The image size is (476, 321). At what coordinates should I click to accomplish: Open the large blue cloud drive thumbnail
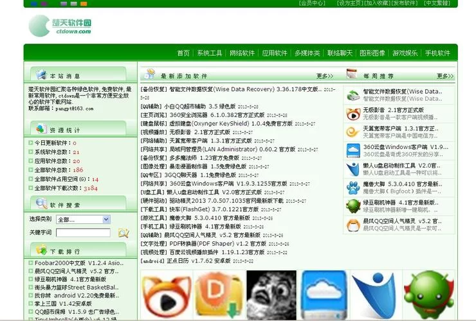tap(324, 295)
